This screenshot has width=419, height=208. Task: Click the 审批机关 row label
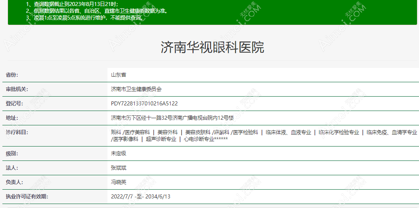click(17, 89)
